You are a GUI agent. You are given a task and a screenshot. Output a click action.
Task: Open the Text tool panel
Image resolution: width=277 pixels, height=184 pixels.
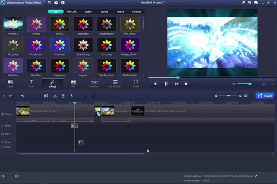point(32,84)
